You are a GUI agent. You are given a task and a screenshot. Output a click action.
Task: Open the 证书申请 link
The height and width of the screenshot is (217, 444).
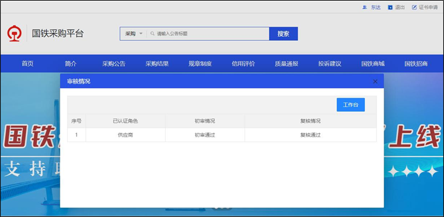coord(428,7)
